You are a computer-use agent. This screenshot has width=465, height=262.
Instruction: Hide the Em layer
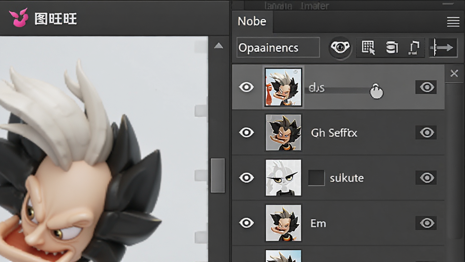pos(247,223)
